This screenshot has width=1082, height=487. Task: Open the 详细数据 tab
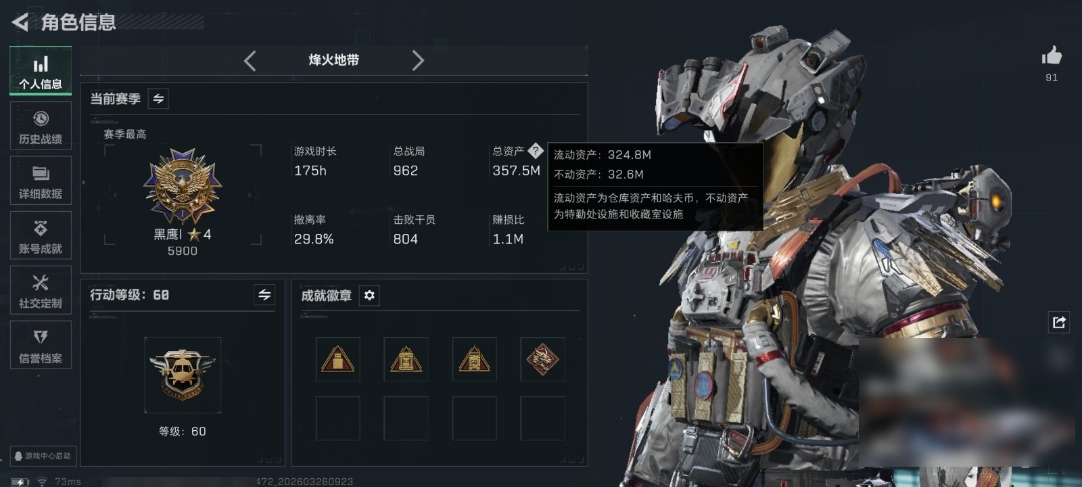(x=41, y=181)
